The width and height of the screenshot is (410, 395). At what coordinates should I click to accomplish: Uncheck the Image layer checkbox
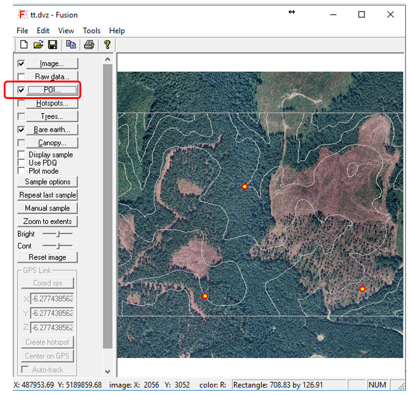click(22, 63)
